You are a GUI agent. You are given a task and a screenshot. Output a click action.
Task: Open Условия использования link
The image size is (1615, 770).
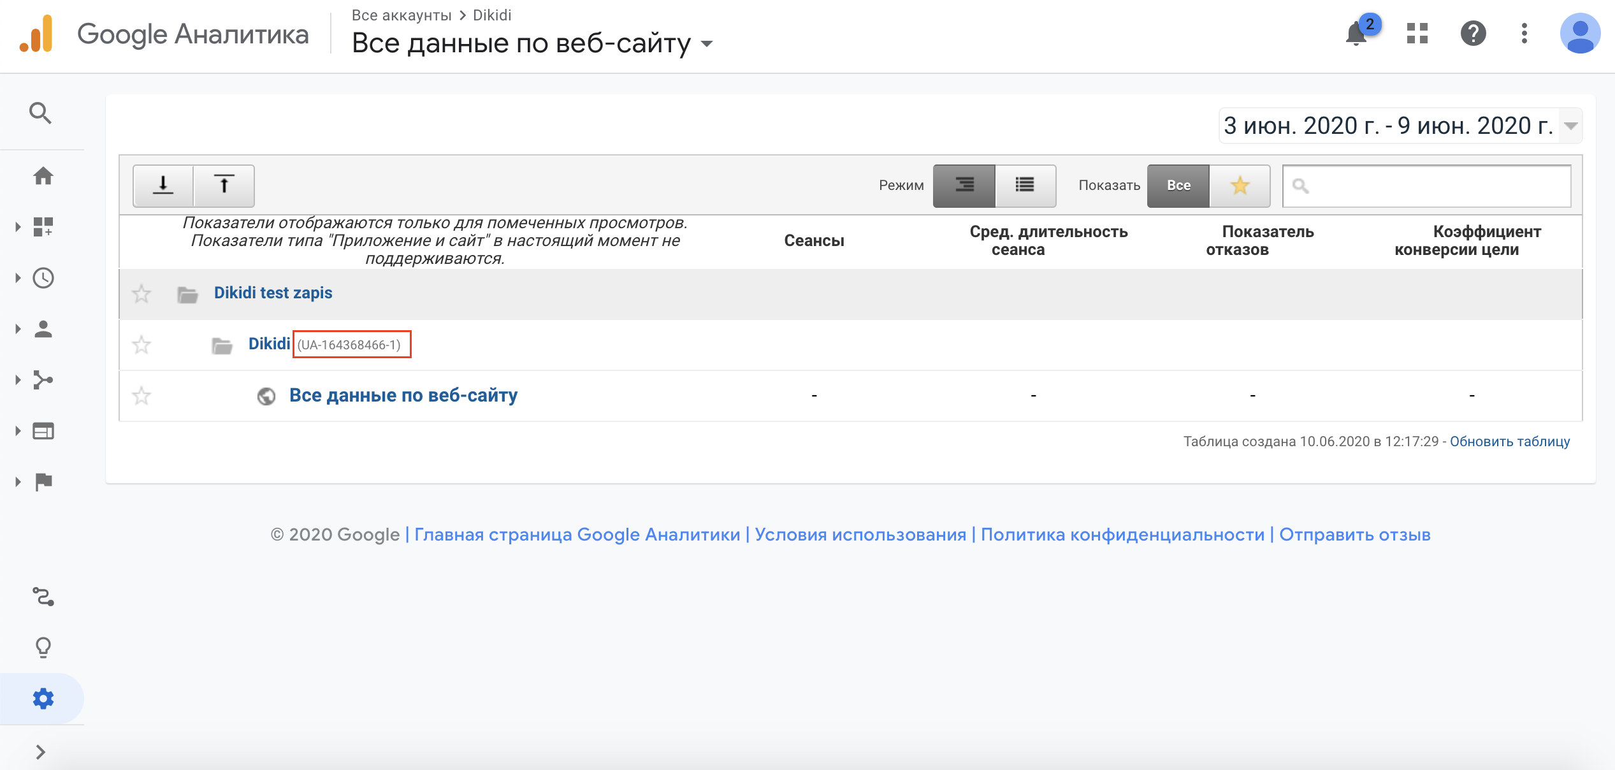tap(860, 534)
